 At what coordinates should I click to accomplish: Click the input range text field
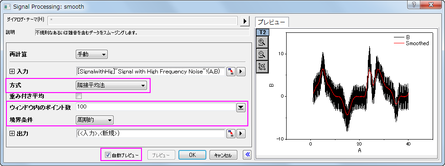(151, 72)
